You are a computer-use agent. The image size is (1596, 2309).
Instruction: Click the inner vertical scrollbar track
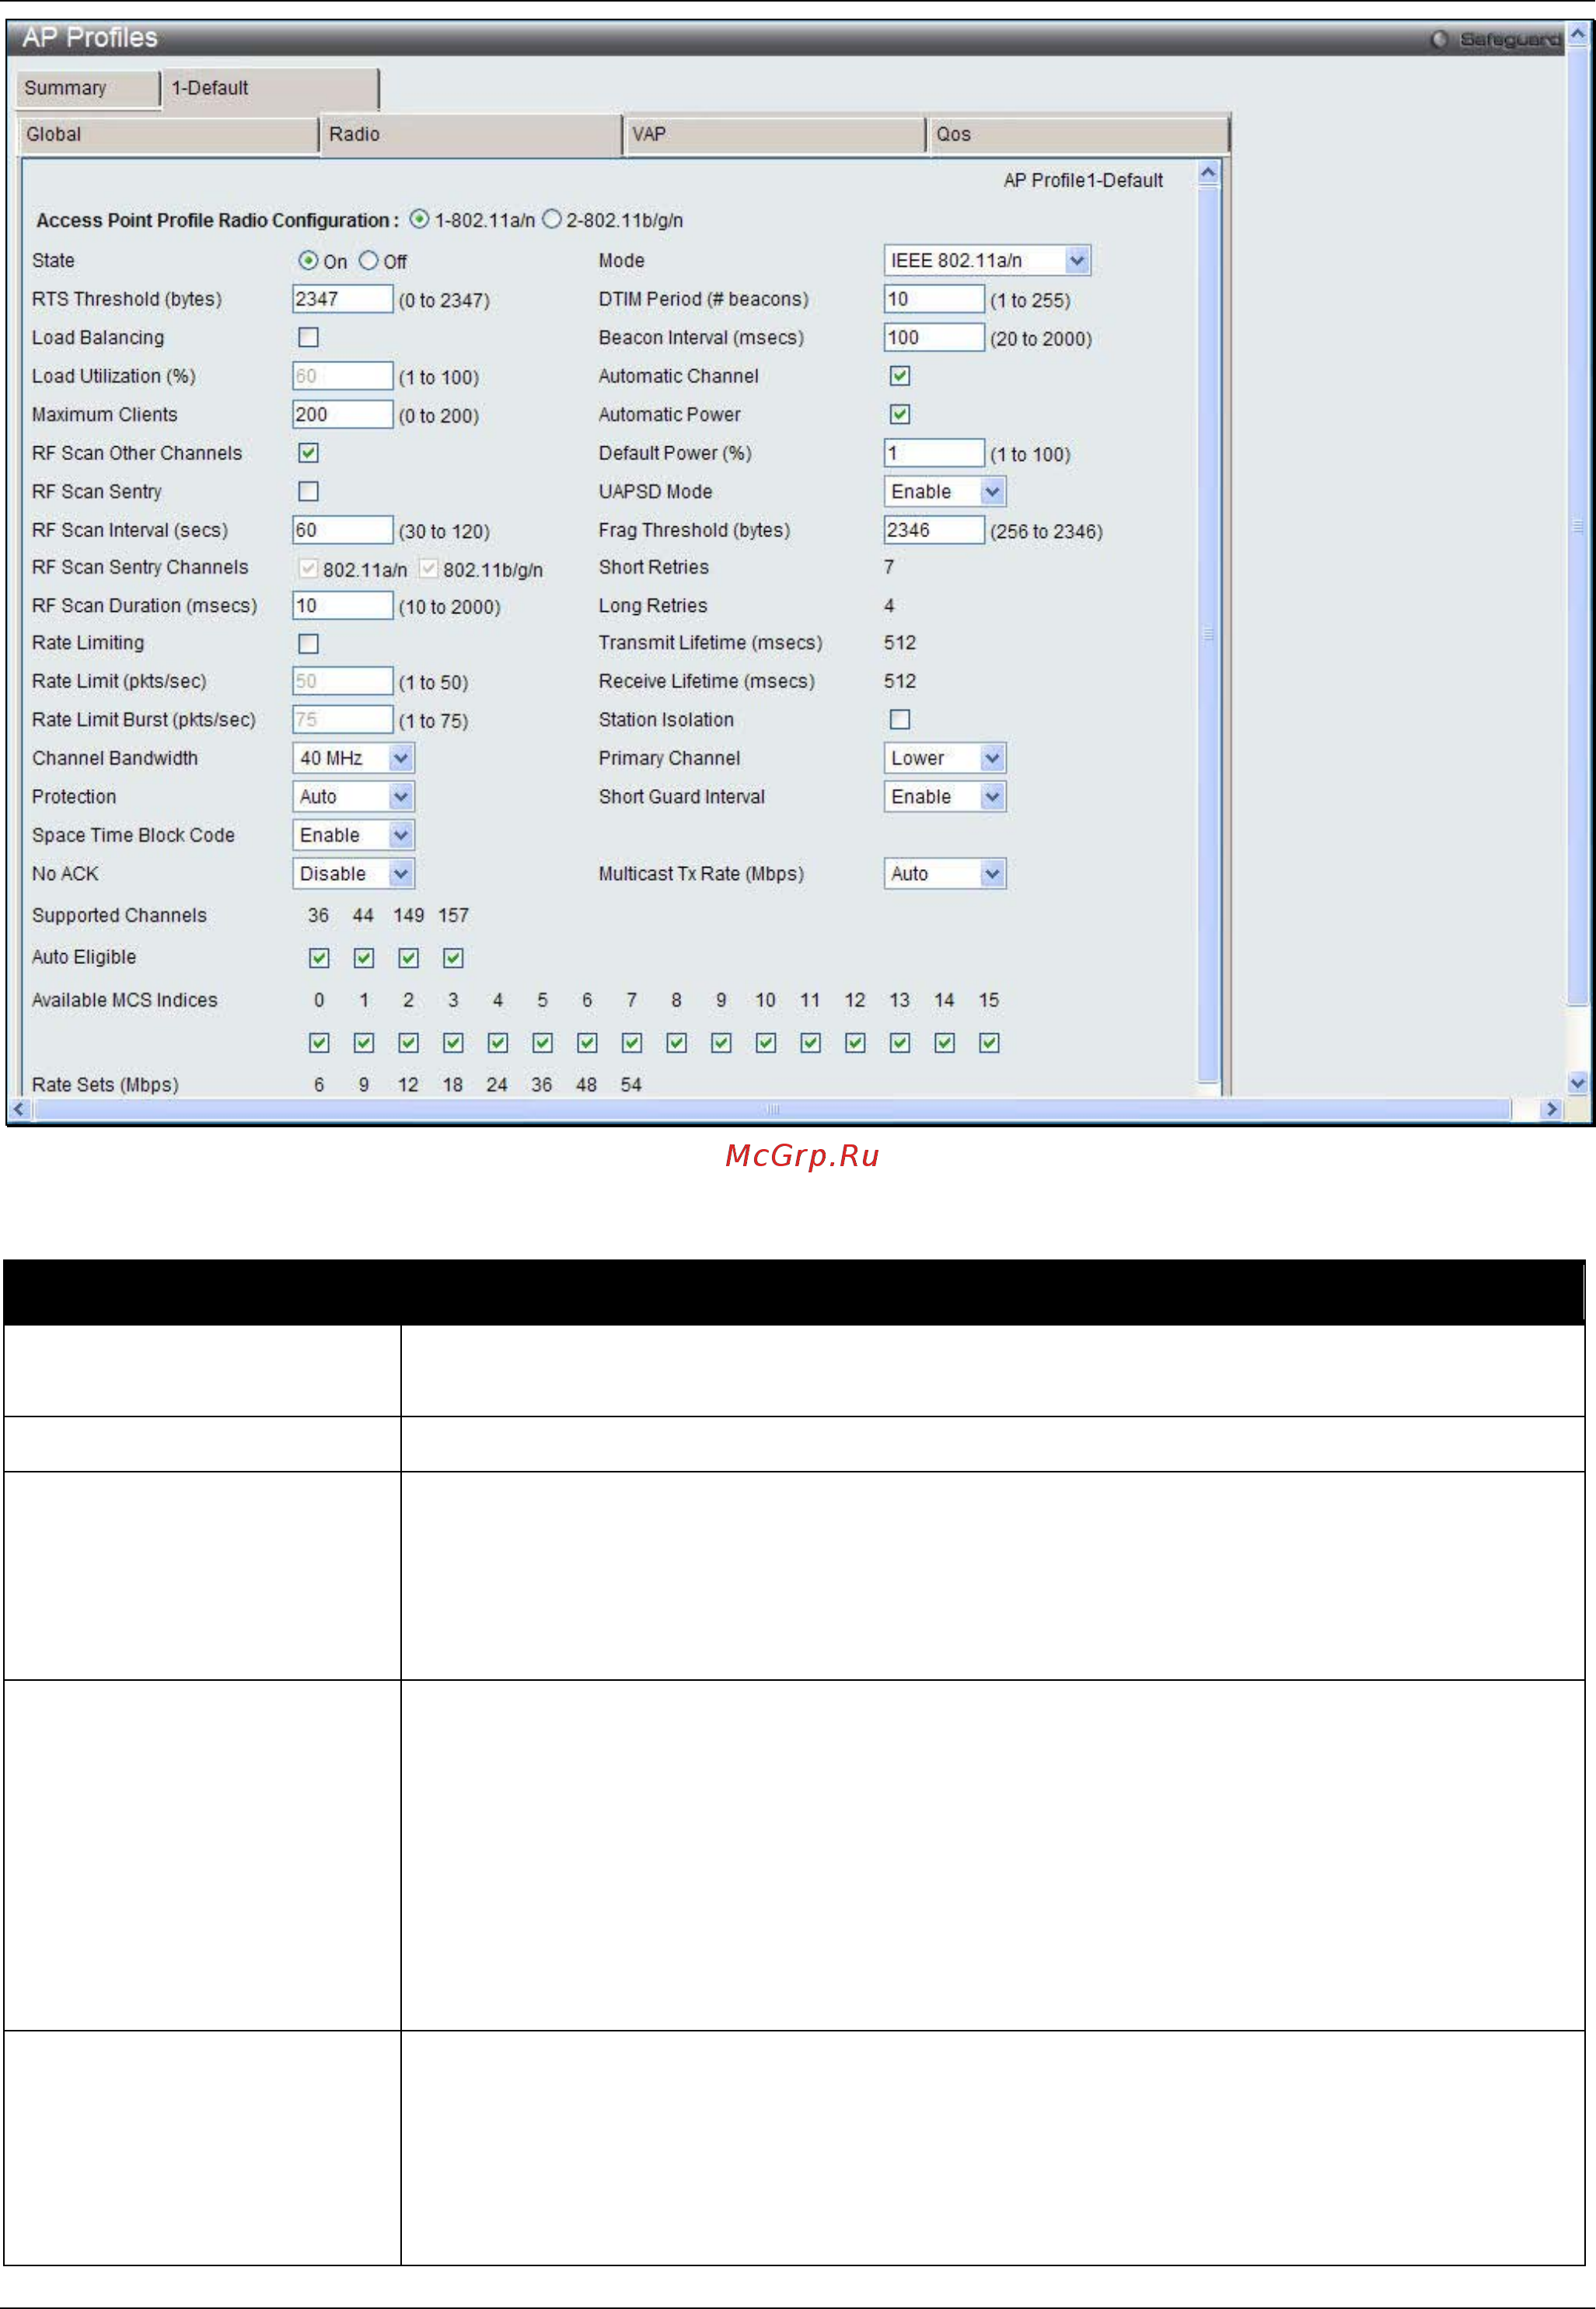[1208, 632]
